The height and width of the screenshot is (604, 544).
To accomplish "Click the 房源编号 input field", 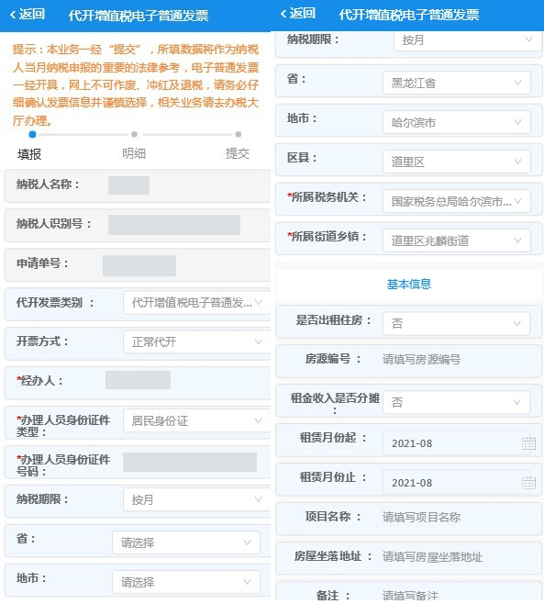I will [458, 360].
